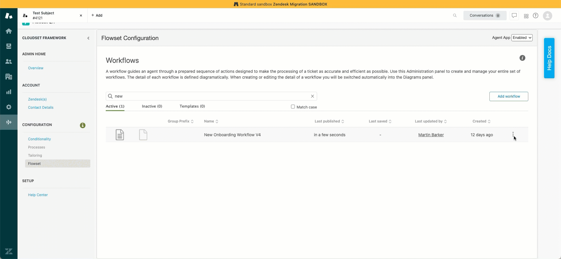Image resolution: width=561 pixels, height=259 pixels.
Task: Open the lined document icon for New Onboarding Workflow V4
Action: (x=120, y=135)
